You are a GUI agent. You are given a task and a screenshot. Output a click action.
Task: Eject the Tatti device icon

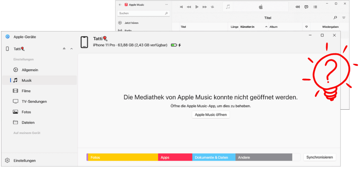tap(64, 48)
